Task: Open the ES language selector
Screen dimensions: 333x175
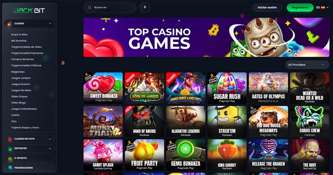Action: tap(322, 7)
